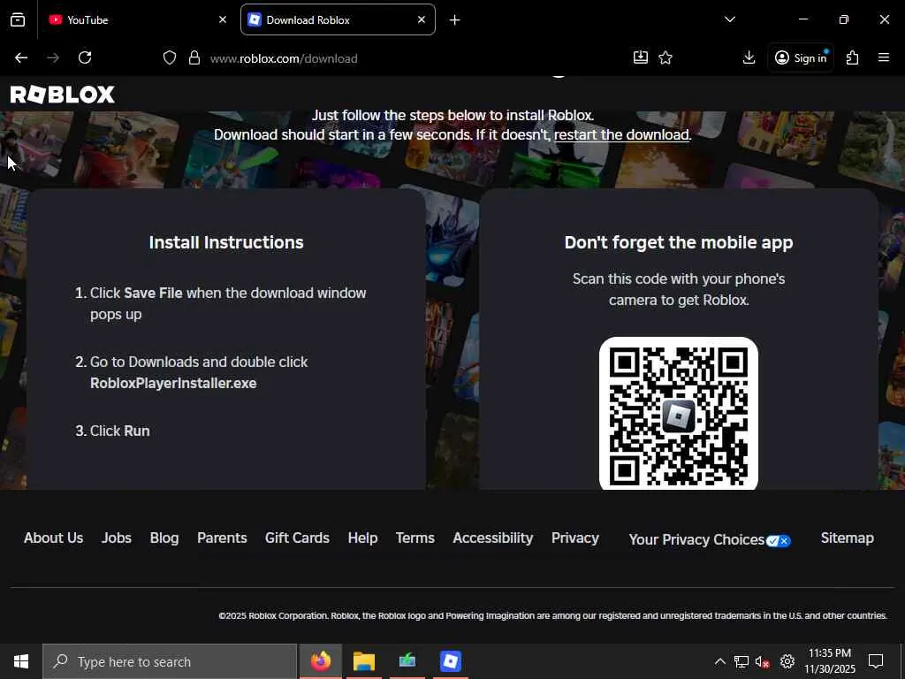Click the install-app icon in the address bar

click(641, 57)
